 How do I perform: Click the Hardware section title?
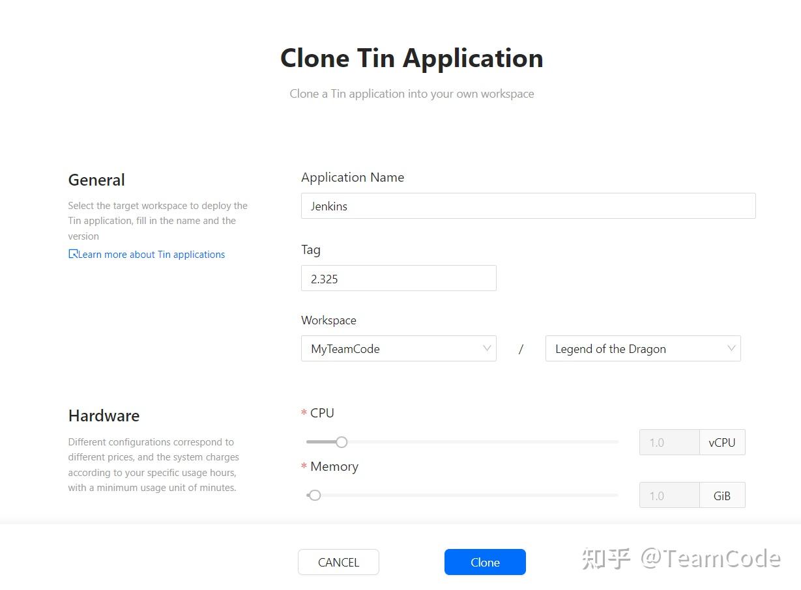pos(104,415)
